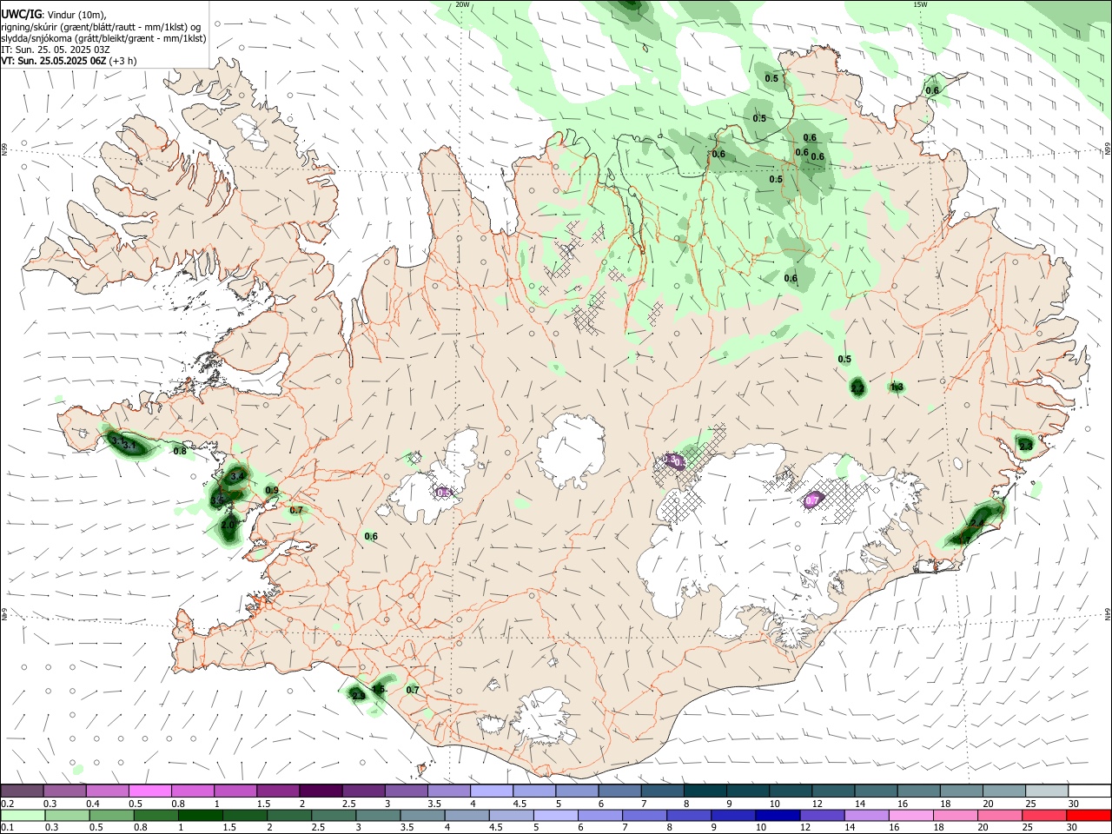Click the darkest purple 2 mm snow swatch
1112x834 pixels.
320,791
